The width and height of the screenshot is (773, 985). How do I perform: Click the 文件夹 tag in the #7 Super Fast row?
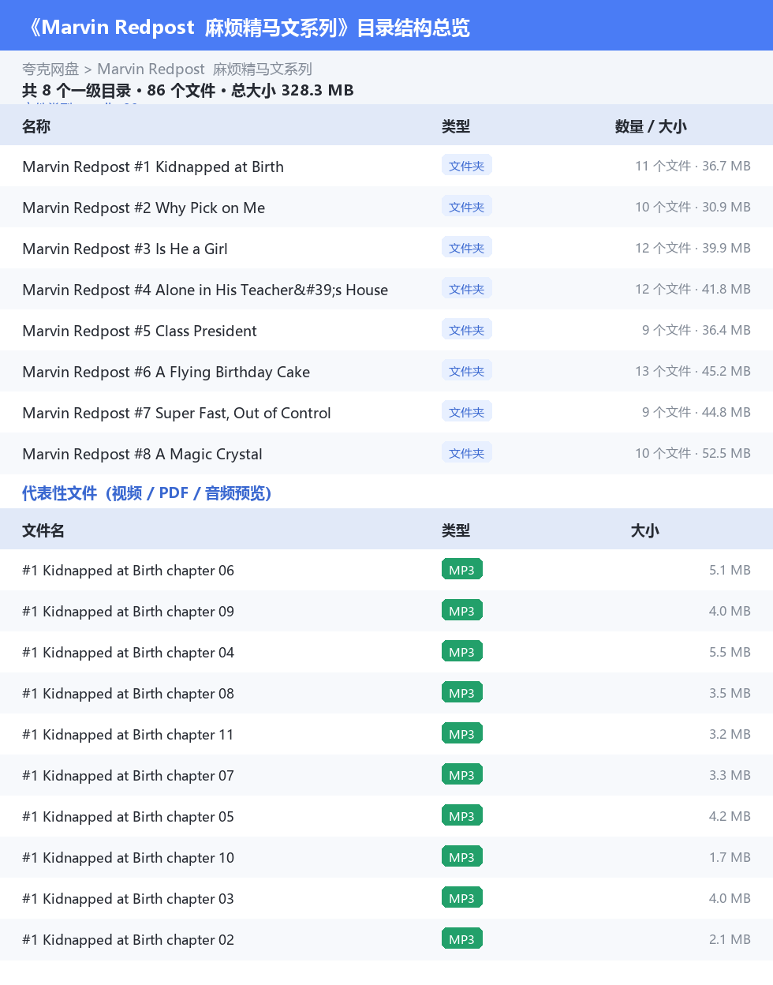click(x=467, y=412)
